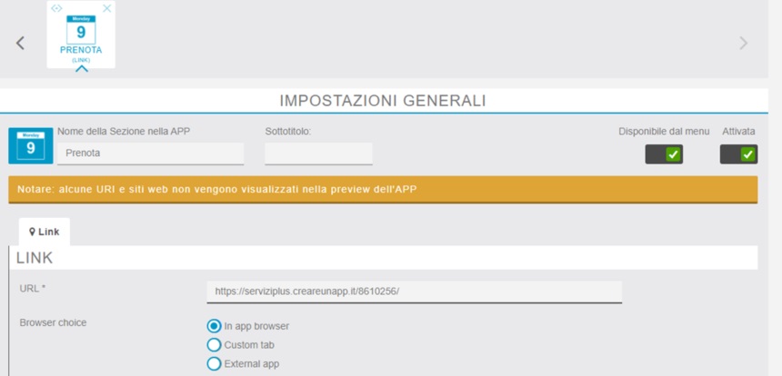Select Custom tab browser option
Viewport: 782px width, 376px height.
pyautogui.click(x=215, y=345)
